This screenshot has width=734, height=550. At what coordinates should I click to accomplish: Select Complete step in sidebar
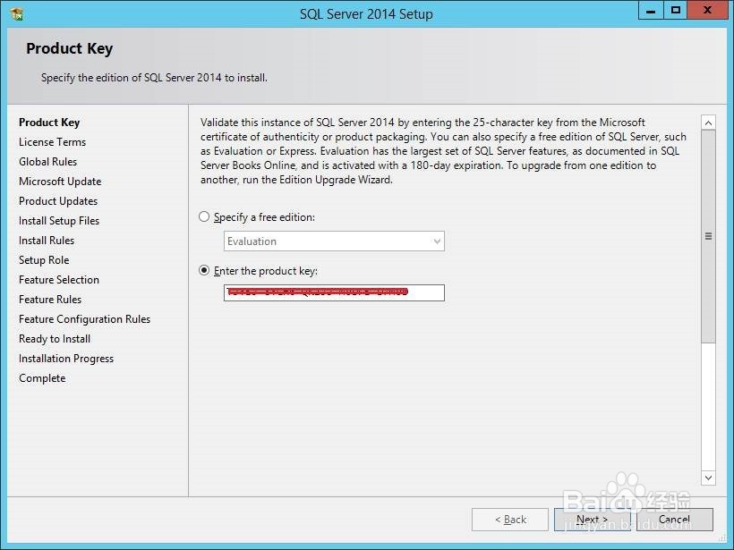pyautogui.click(x=42, y=378)
